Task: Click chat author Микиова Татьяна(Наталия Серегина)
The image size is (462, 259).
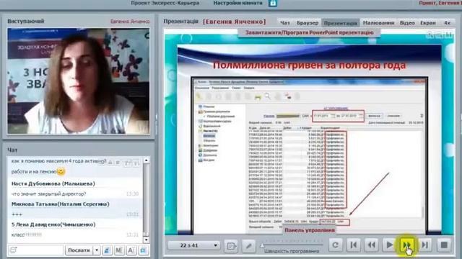Action: (x=60, y=204)
